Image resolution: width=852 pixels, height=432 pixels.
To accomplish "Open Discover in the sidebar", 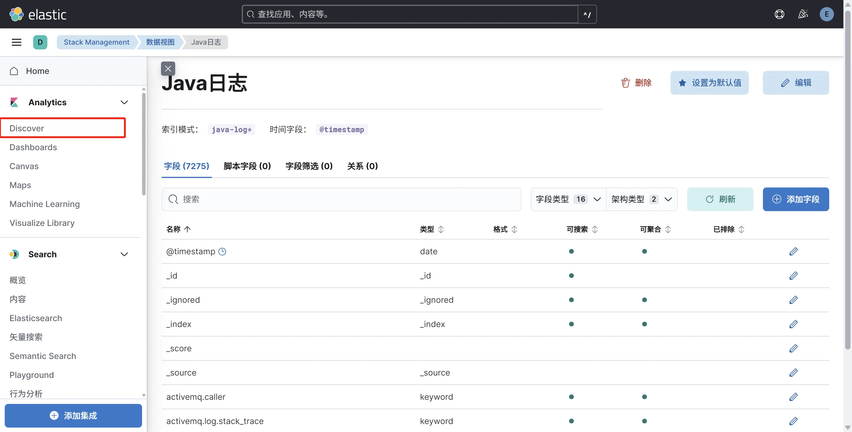I will pyautogui.click(x=27, y=128).
